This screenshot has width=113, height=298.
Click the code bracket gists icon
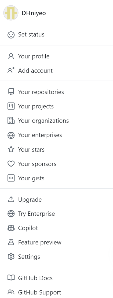click(x=11, y=178)
